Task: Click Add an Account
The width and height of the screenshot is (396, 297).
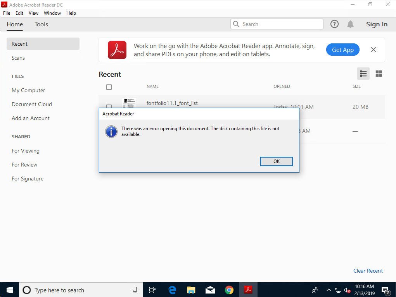Action: (31, 118)
